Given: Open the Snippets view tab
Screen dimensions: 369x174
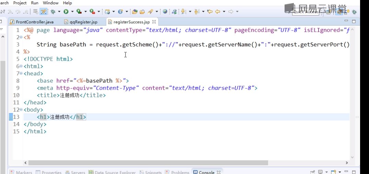Looking at the screenshot, I should tap(150, 172).
